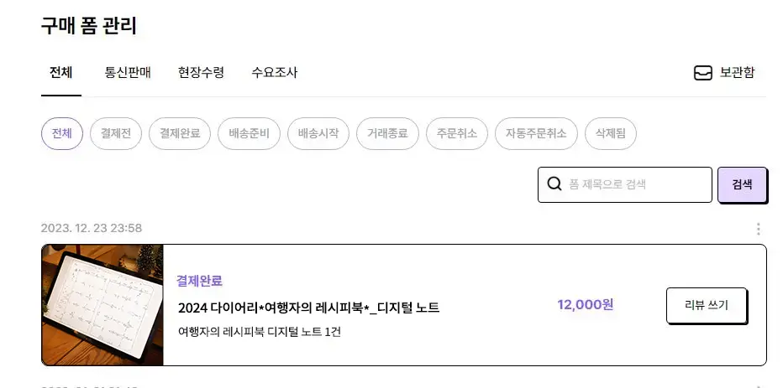Open the digital note product thumbnail
This screenshot has height=388, width=783.
click(x=102, y=305)
